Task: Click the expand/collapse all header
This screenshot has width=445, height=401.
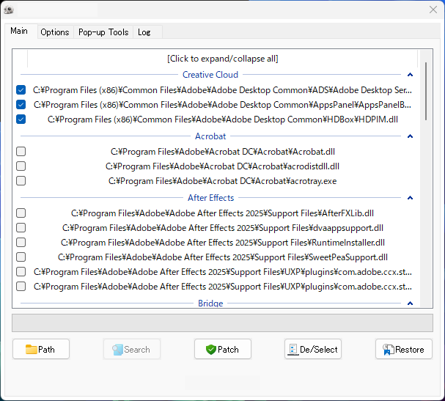Action: (223, 59)
